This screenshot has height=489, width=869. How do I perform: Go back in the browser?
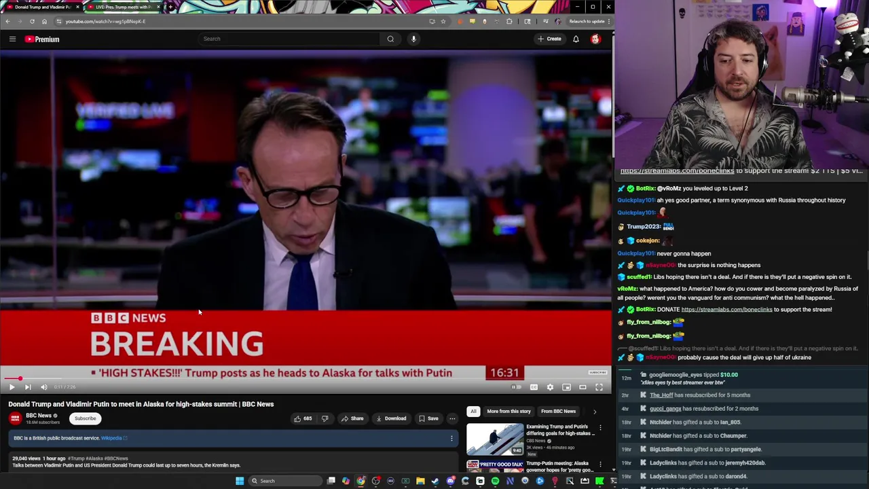tap(7, 21)
